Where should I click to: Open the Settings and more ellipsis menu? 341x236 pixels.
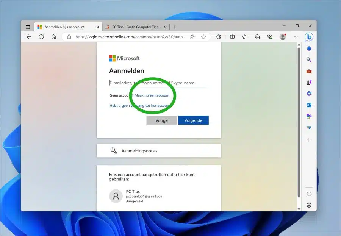(x=296, y=37)
